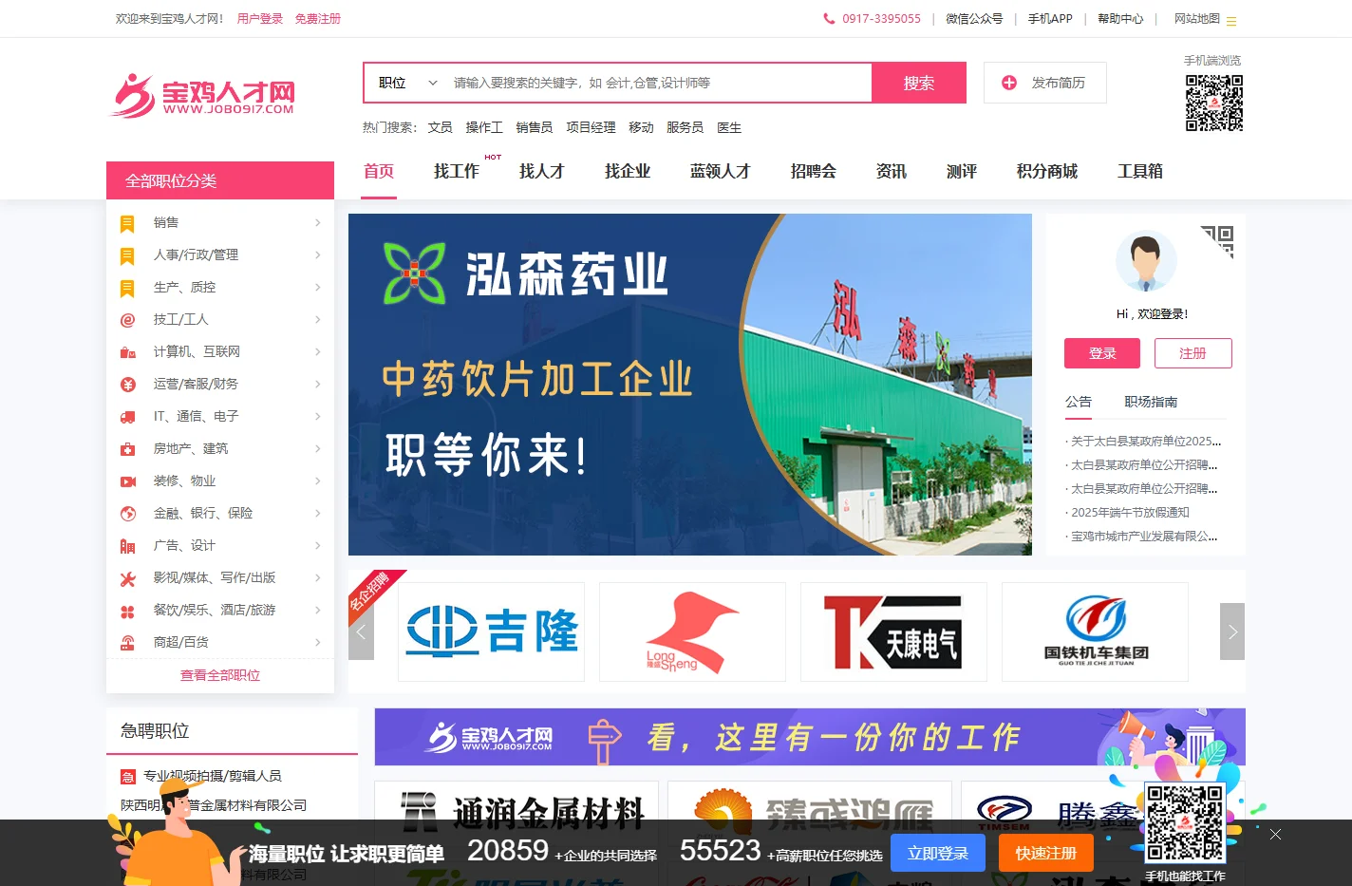1352x886 pixels.
Task: Click the bottom bar QR code
Action: pos(1185,823)
